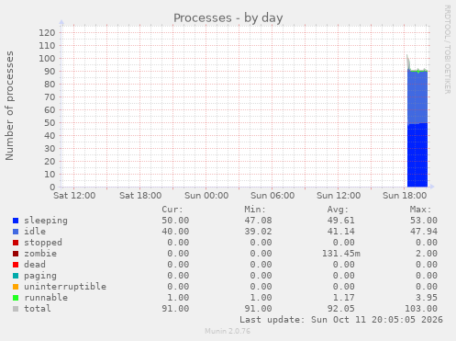Click the dark blue sleeping area in chart
456x341 pixels.
(417, 156)
